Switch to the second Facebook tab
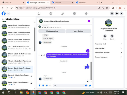The width and height of the screenshot is (127, 95). pos(62,3)
